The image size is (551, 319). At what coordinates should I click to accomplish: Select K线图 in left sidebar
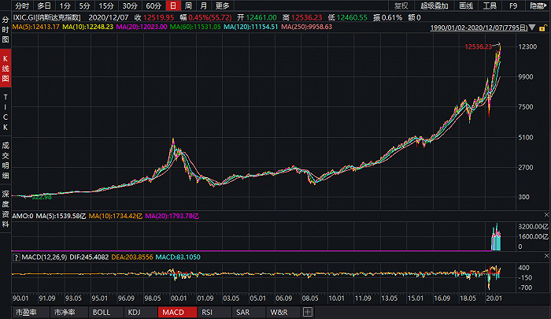[6, 69]
